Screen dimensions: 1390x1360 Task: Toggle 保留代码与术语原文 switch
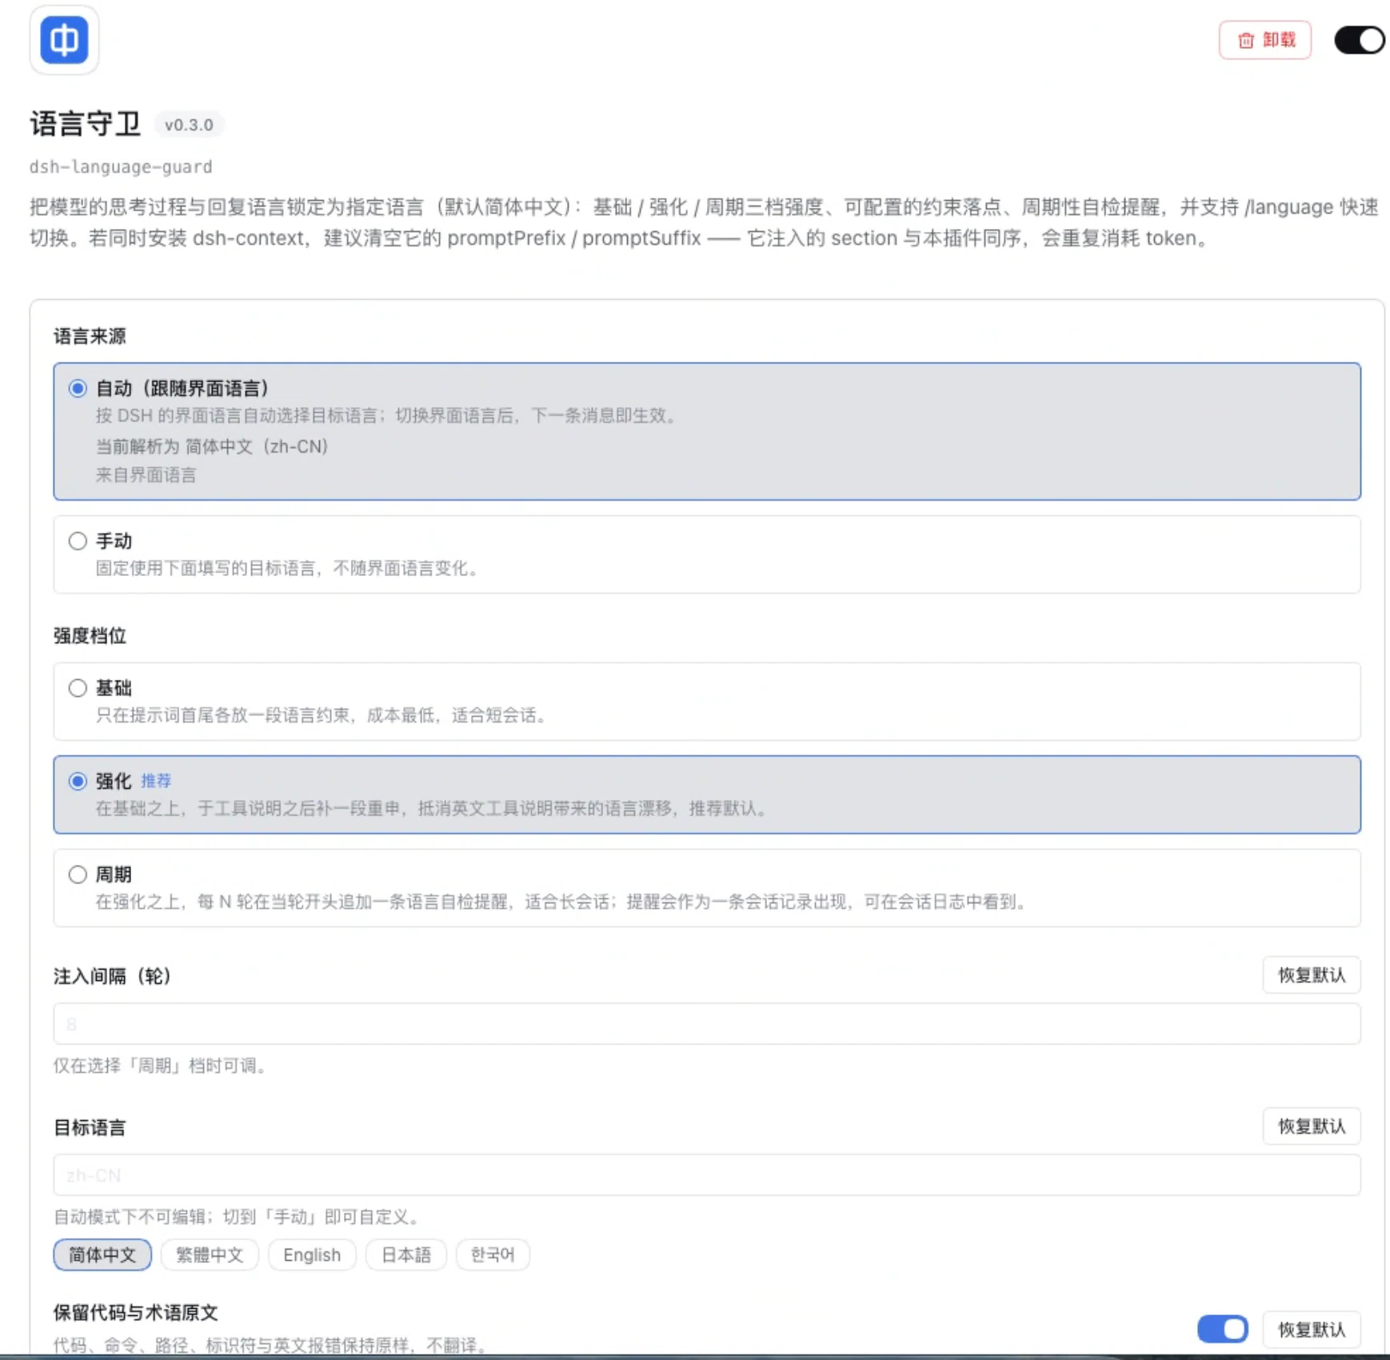(1222, 1330)
